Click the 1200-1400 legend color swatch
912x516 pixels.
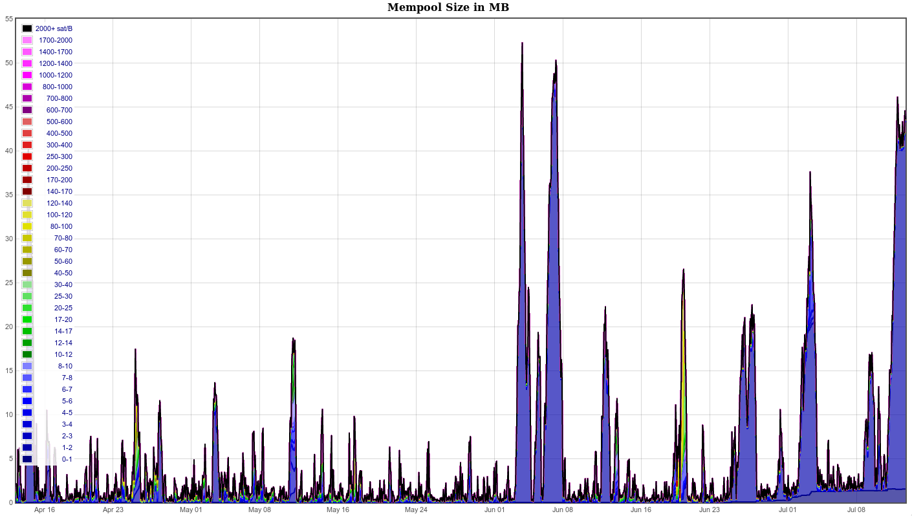click(x=27, y=63)
